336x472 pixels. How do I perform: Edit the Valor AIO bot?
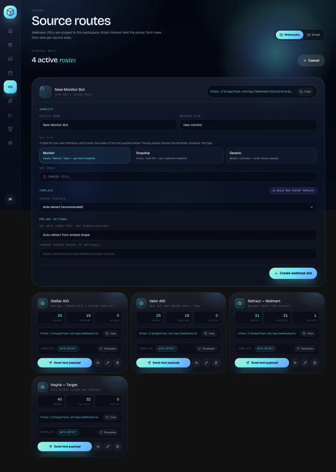point(206,363)
